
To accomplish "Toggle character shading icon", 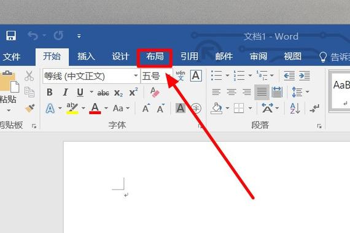I will click(x=181, y=109).
